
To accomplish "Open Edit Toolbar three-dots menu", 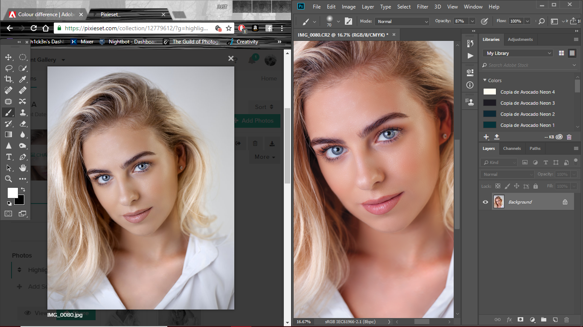I will [23, 179].
